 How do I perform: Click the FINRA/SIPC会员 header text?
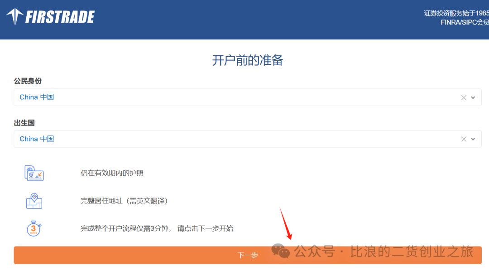(465, 23)
